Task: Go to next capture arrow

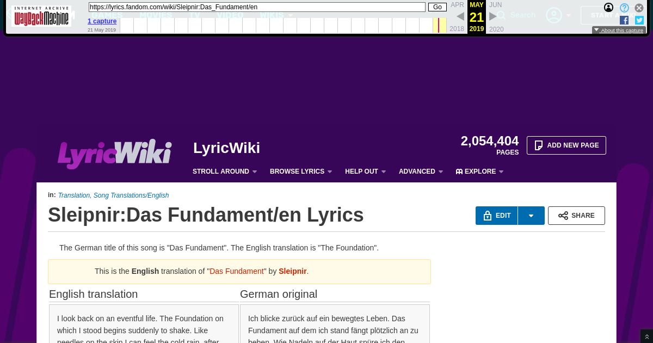Action: click(493, 16)
